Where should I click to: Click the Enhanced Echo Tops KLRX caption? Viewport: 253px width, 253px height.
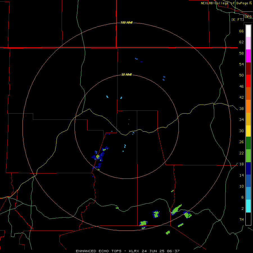pyautogui.click(x=128, y=251)
